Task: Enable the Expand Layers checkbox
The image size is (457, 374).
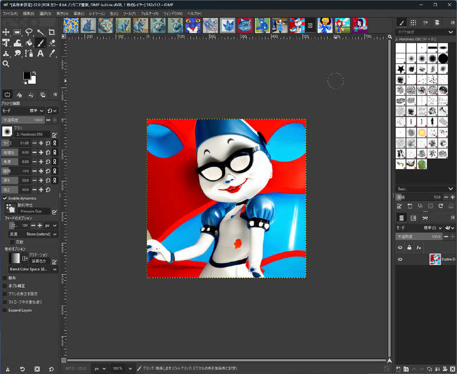Action: pyautogui.click(x=5, y=310)
